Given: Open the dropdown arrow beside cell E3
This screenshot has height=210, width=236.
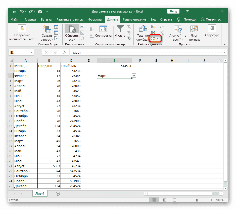Looking at the screenshot, I should (x=134, y=76).
